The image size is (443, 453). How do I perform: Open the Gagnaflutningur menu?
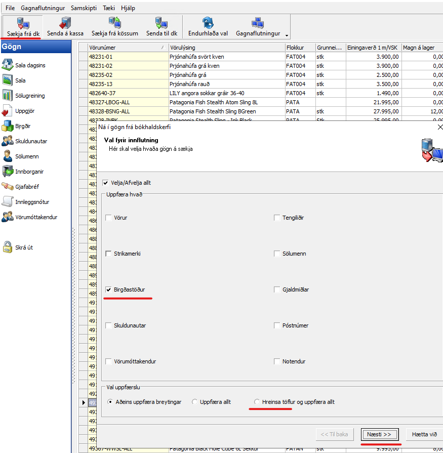coord(43,8)
